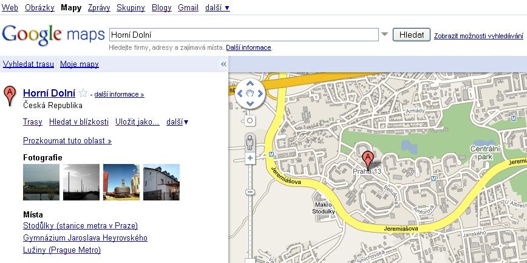Image resolution: width=527 pixels, height=263 pixels.
Task: Open the first photo of river landscape
Action: pyautogui.click(x=41, y=182)
